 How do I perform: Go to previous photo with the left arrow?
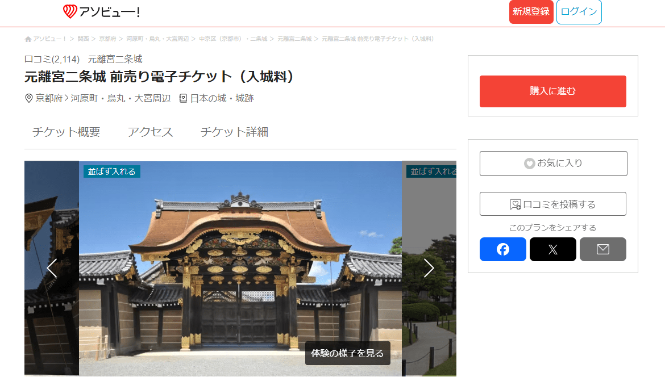point(52,268)
